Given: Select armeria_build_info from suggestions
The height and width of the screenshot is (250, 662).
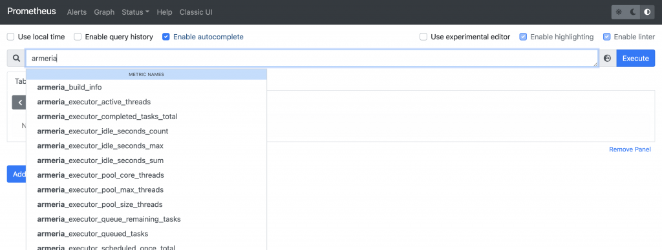Looking at the screenshot, I should [x=146, y=87].
